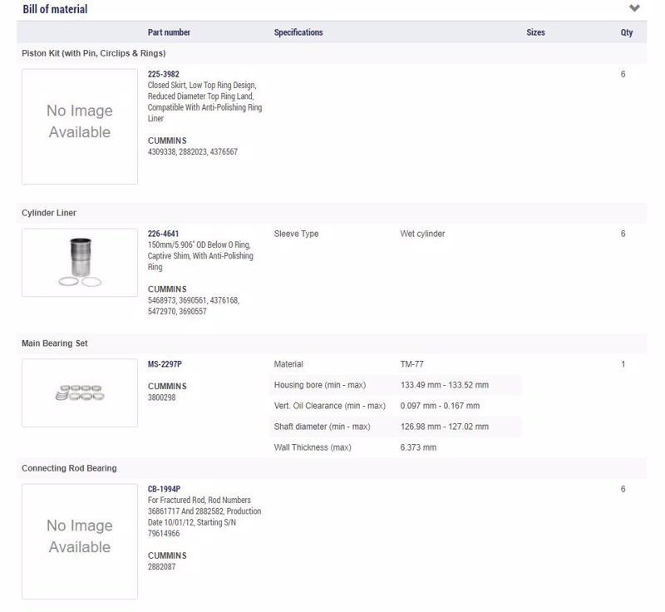Select Cummins cross reference 3800298
The width and height of the screenshot is (665, 612).
click(161, 397)
